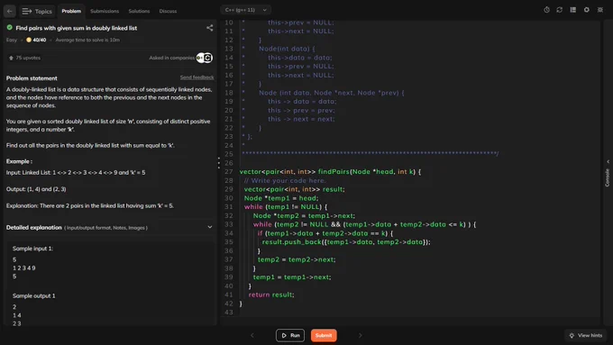The height and width of the screenshot is (345, 613).
Task: Click the fullscreen icon in top right
Action: [x=600, y=10]
